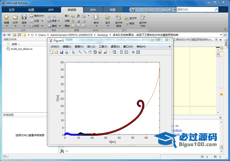Switch to the Publish (发布) tab

(x=93, y=10)
